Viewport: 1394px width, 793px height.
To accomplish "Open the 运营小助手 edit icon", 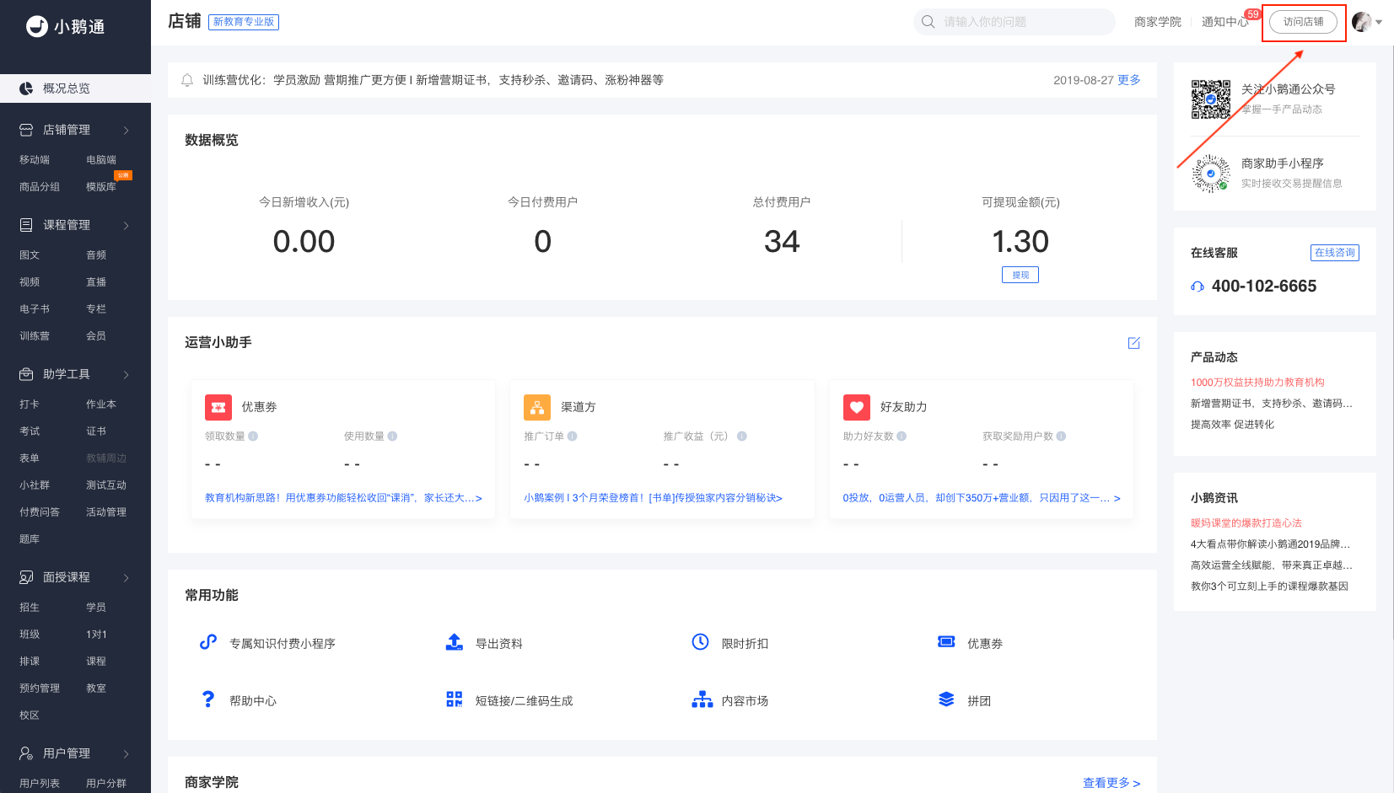I will (1134, 343).
